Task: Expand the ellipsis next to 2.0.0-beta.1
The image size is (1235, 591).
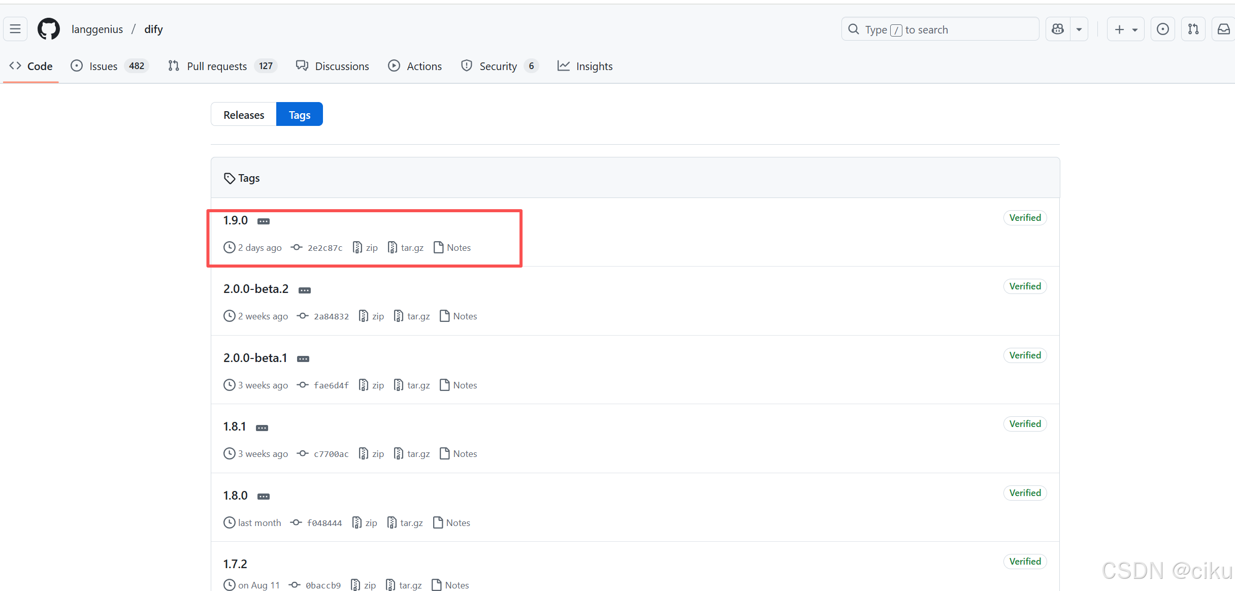Action: [x=303, y=359]
